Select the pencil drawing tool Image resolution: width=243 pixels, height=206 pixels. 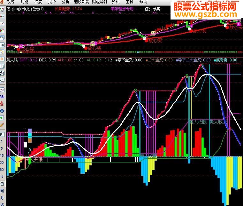2,125
